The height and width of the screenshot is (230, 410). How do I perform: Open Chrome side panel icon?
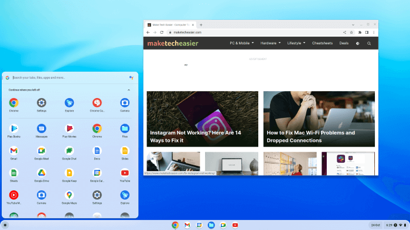point(367,32)
